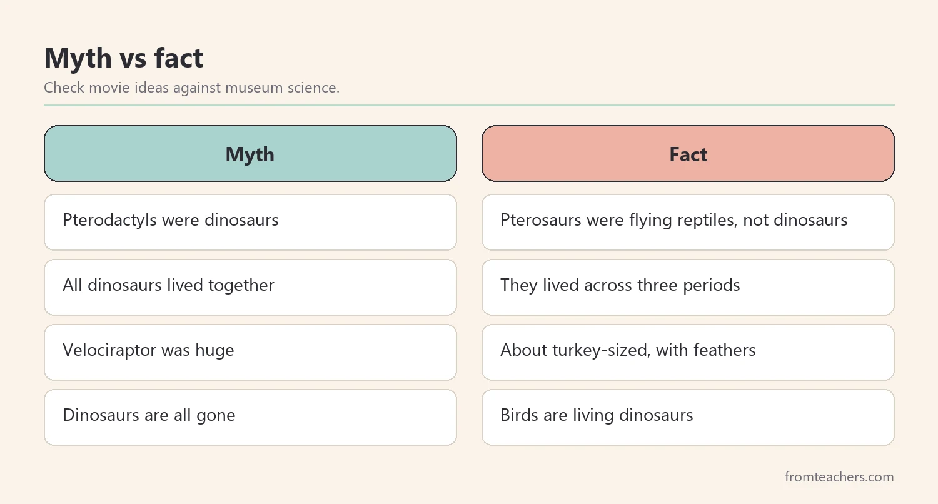Select "Pterodactyls were dinosaurs" myth card
938x504 pixels.
point(250,222)
